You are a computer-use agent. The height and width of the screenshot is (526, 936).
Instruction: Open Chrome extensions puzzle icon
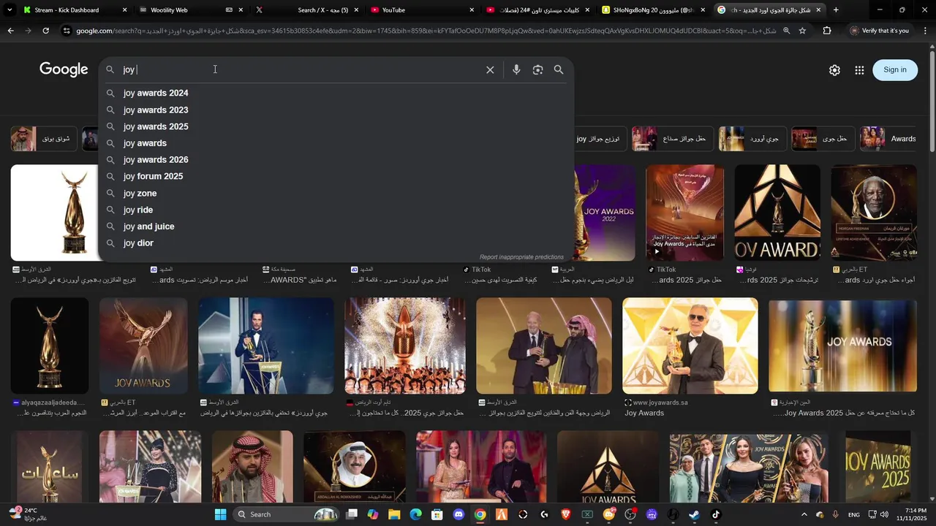(827, 31)
